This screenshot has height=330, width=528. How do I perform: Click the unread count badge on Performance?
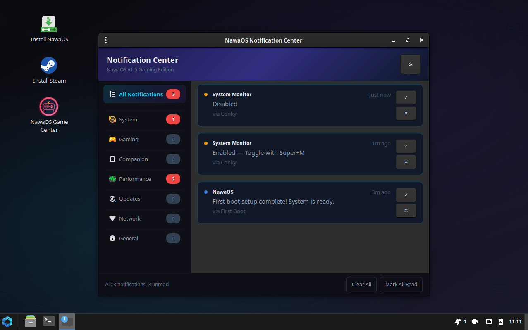click(x=173, y=179)
